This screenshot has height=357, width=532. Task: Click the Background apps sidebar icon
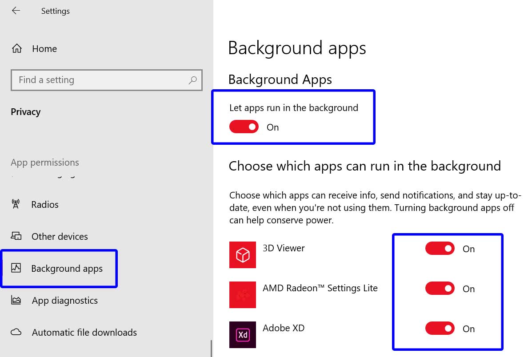point(16,268)
